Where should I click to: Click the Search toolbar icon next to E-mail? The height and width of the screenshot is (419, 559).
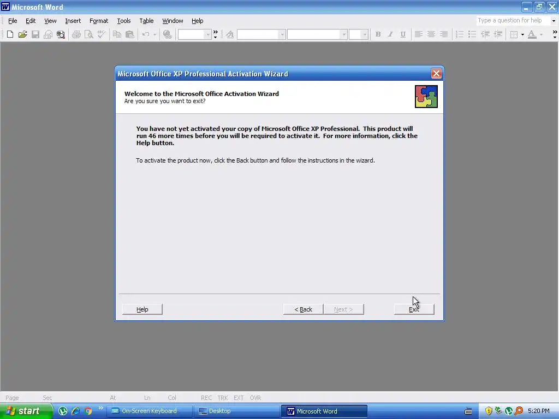click(x=61, y=34)
